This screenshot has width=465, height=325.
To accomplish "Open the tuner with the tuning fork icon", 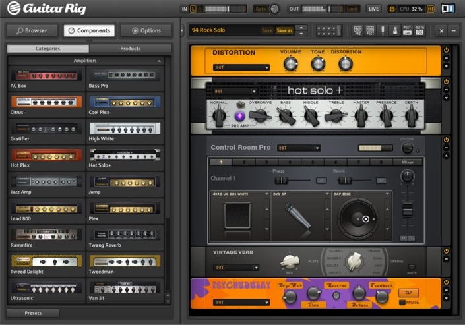I will coord(383,30).
